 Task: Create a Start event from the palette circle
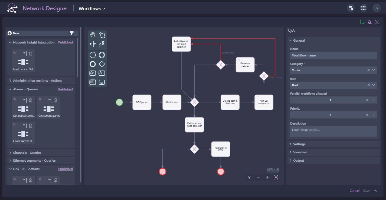point(92,55)
